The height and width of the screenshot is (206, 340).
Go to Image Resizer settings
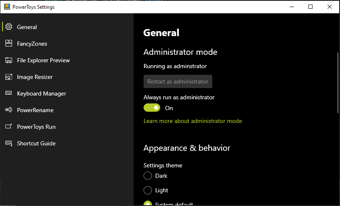click(67, 77)
